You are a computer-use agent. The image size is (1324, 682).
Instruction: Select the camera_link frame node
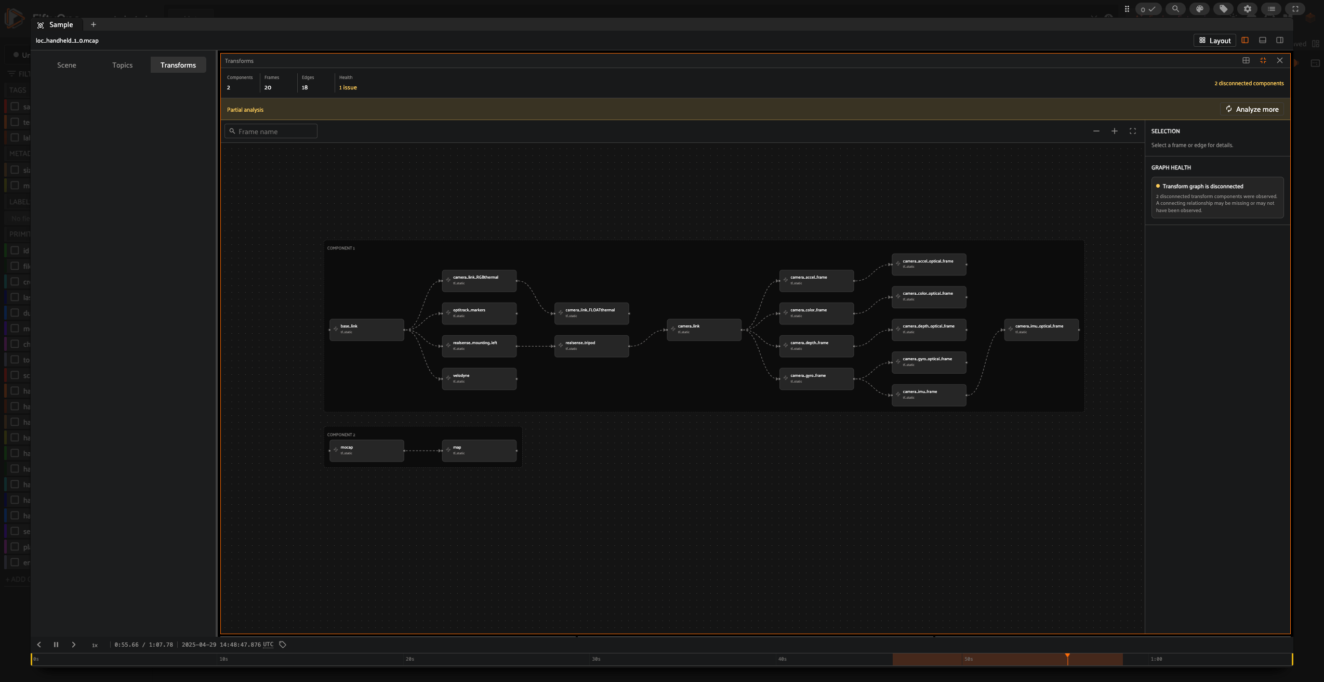[704, 330]
